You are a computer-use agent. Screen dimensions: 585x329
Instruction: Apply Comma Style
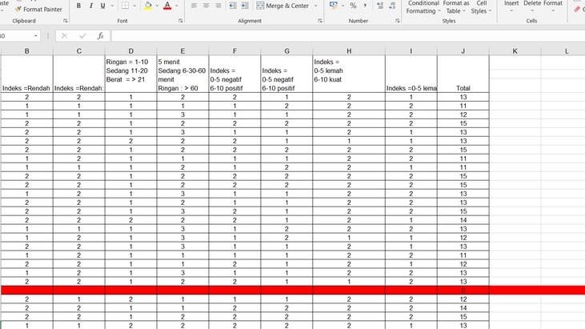pyautogui.click(x=365, y=6)
